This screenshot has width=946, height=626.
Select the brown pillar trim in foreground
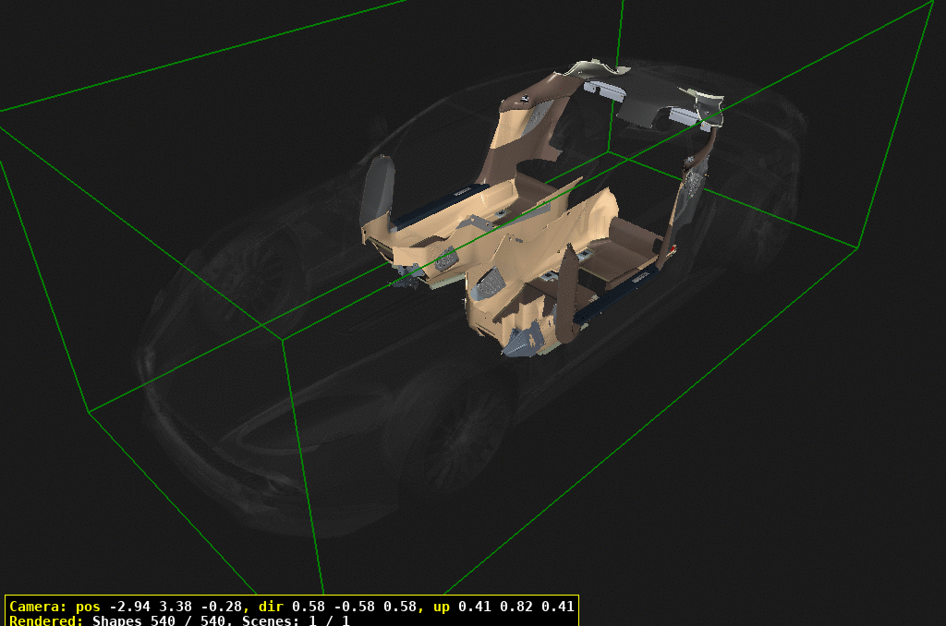coord(566,294)
